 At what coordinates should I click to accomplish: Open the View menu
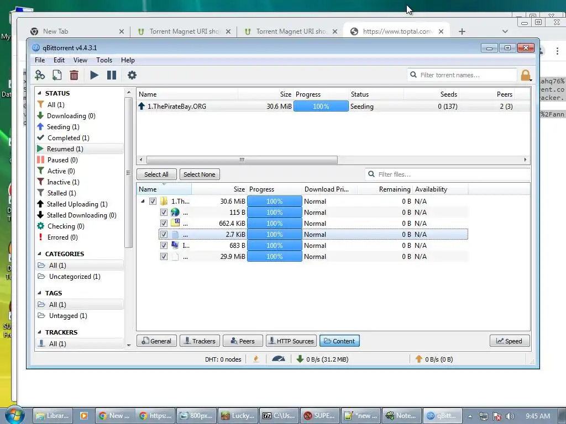click(80, 60)
